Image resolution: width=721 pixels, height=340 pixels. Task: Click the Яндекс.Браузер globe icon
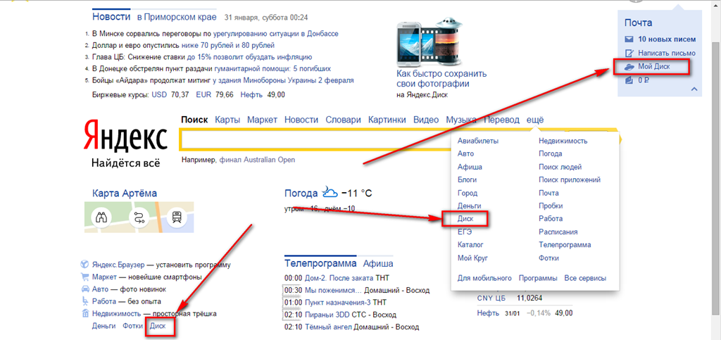(x=84, y=265)
